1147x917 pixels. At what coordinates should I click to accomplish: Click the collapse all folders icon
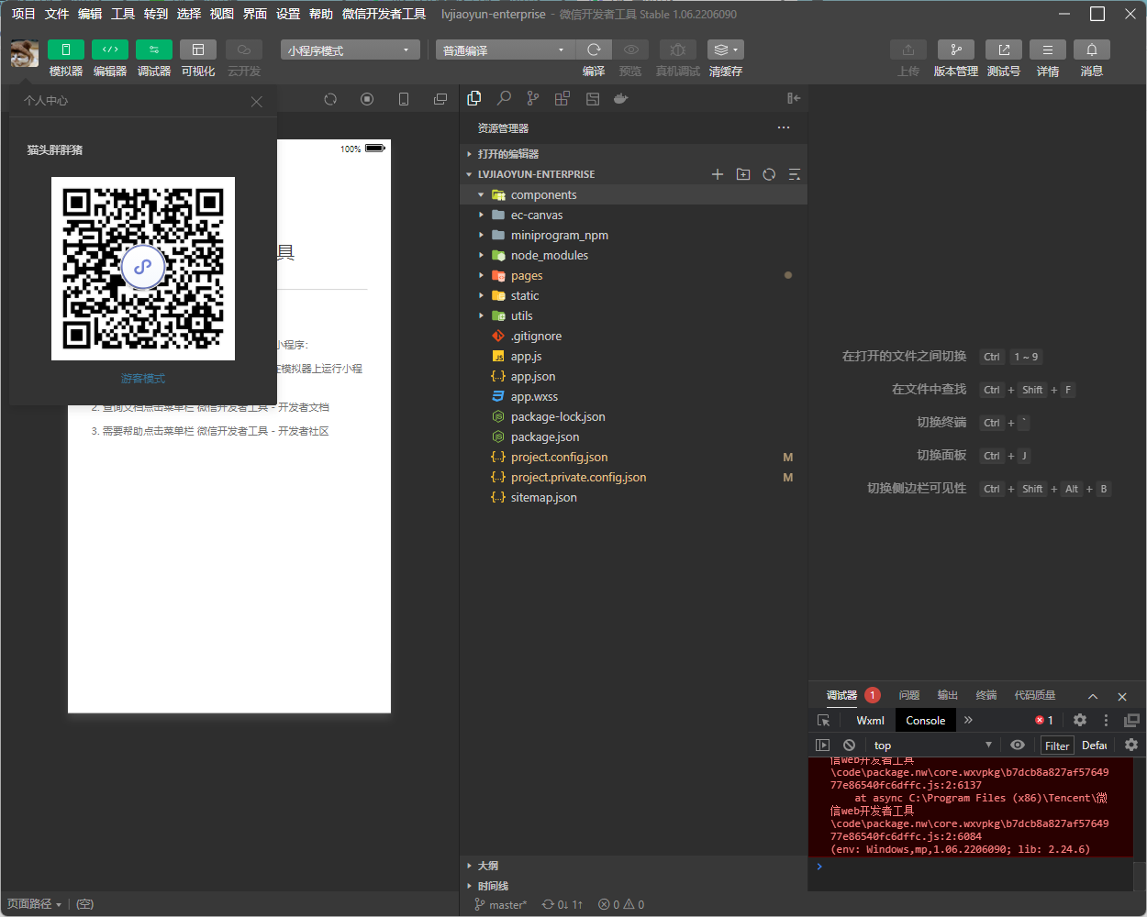click(795, 174)
